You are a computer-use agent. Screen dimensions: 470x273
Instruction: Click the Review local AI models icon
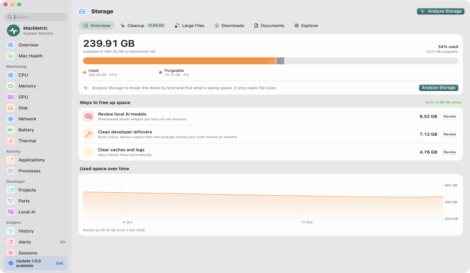coord(88,116)
